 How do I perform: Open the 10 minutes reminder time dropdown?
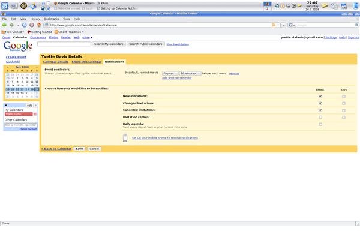click(190, 73)
